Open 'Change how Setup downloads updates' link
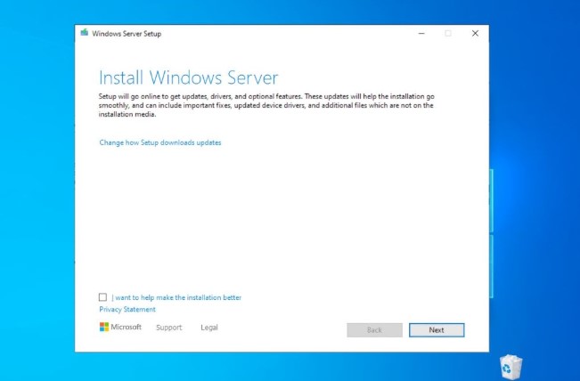Screen dimensions: 580x381 [x=160, y=142]
